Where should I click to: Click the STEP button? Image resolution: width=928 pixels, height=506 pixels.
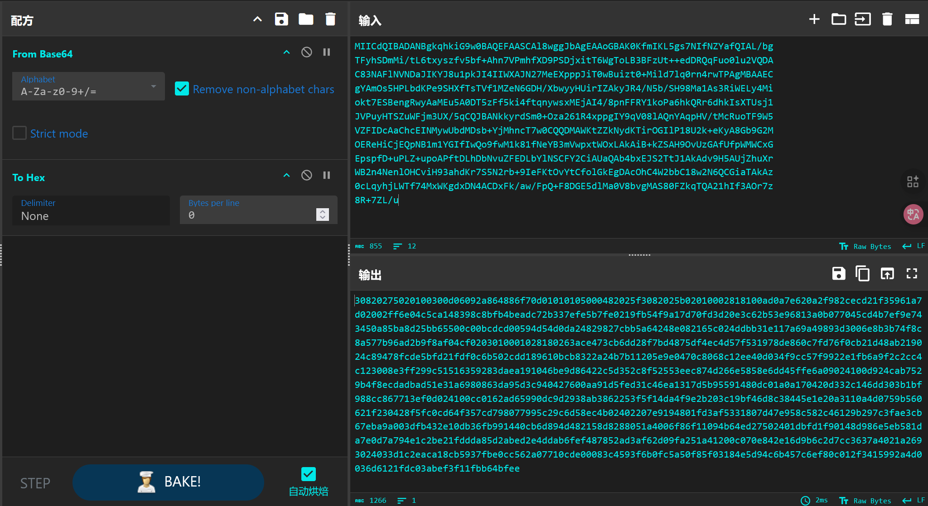[x=35, y=483]
